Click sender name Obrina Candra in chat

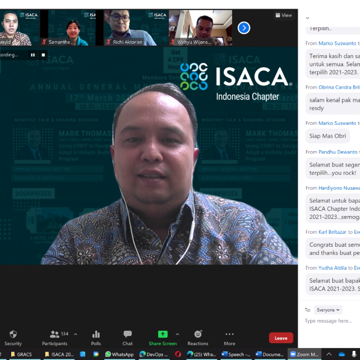[x=339, y=87]
